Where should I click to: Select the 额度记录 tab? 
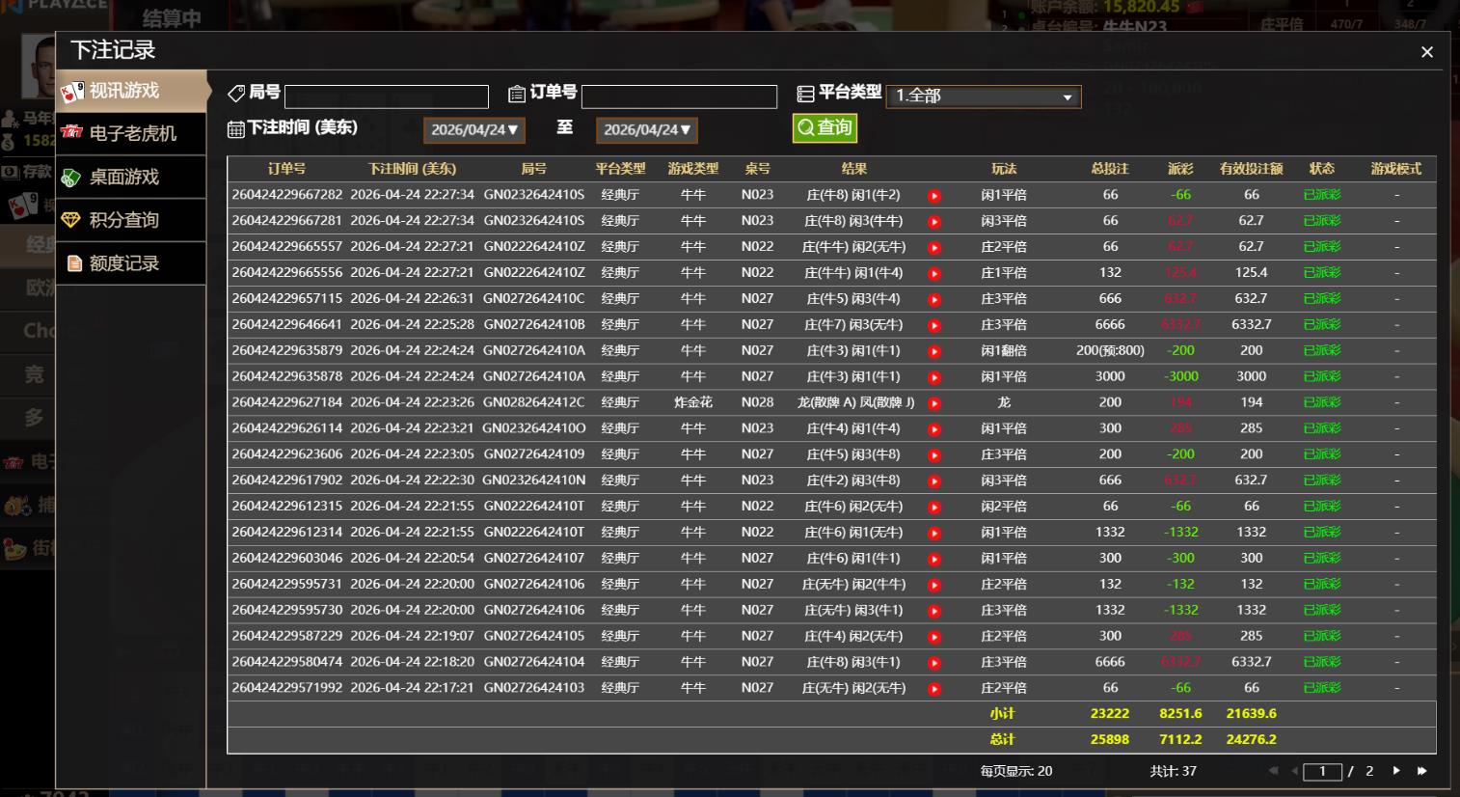[131, 263]
